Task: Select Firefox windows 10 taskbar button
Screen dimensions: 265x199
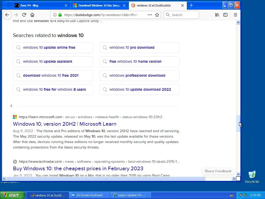Action: pos(48,195)
